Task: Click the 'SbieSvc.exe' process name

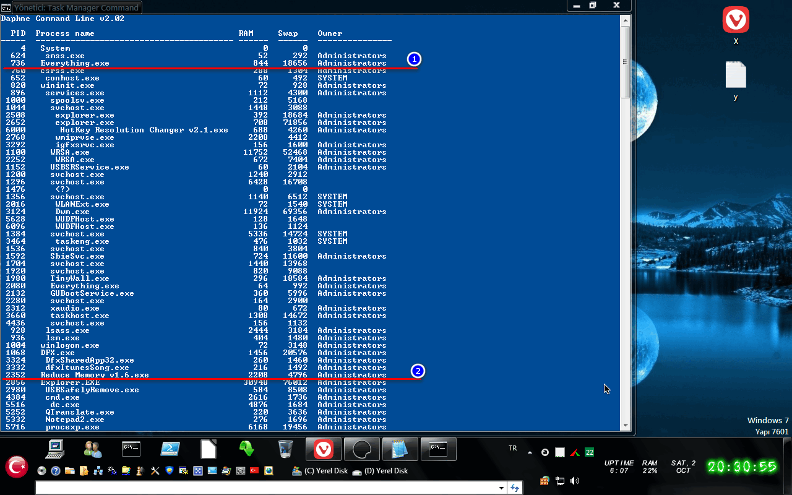Action: pos(77,256)
